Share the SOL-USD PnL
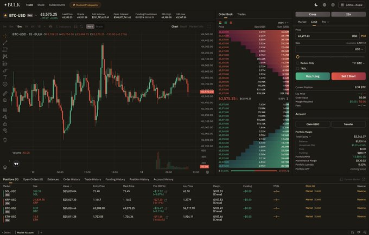Screen dimensions: 369x235 click(166, 192)
